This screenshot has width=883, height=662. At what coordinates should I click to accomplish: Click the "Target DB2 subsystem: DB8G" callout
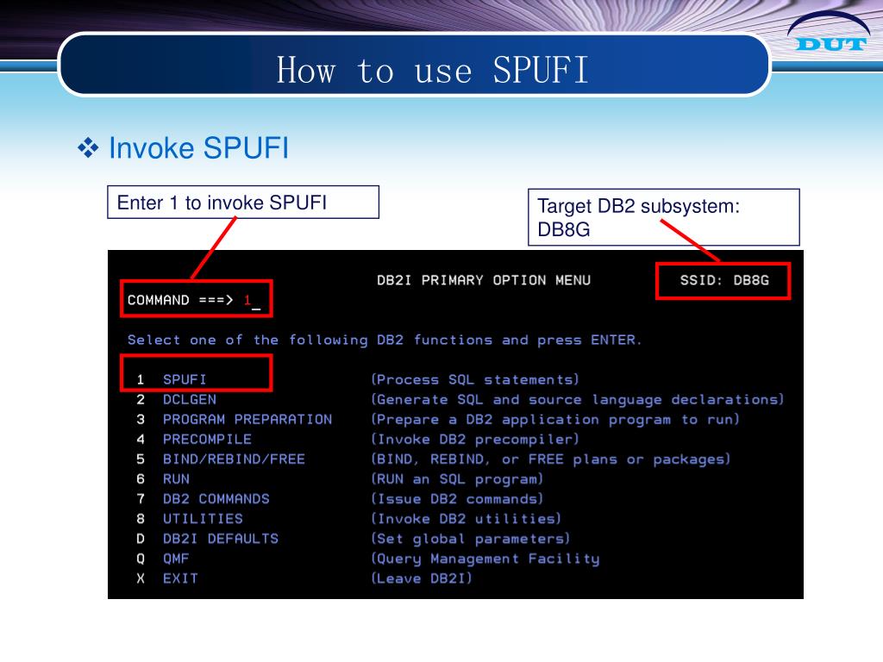click(x=663, y=217)
